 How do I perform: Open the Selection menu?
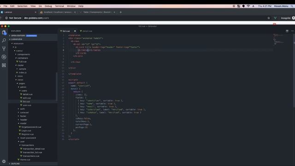[23, 6]
